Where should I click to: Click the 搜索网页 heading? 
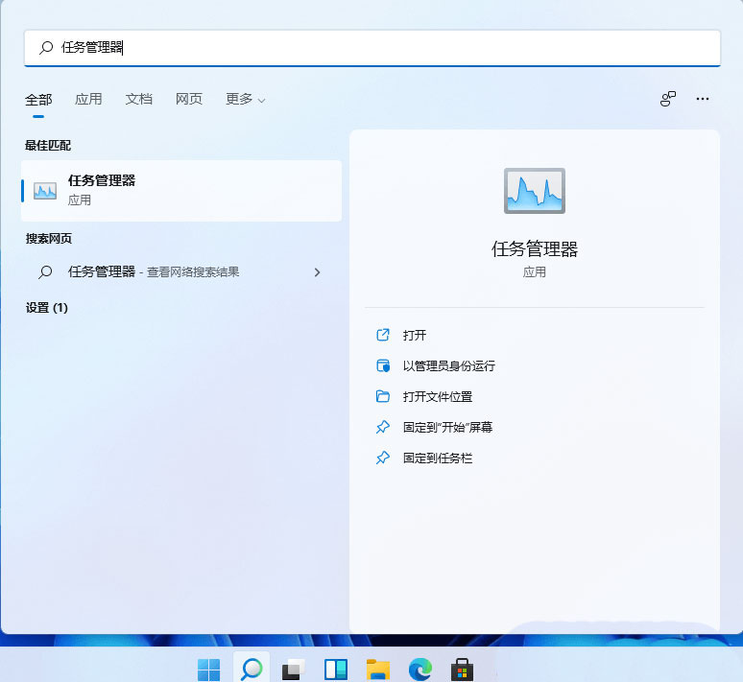point(49,238)
